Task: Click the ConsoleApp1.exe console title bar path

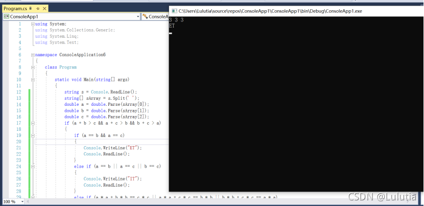Action: (270, 11)
